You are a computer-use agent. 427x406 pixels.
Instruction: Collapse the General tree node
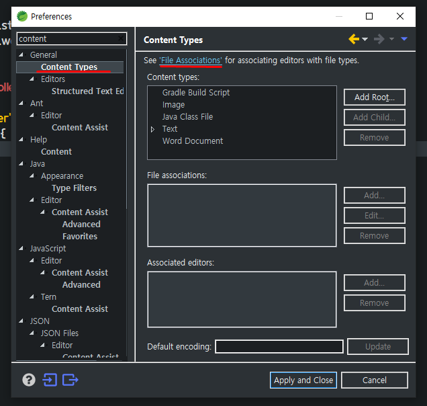coord(21,55)
